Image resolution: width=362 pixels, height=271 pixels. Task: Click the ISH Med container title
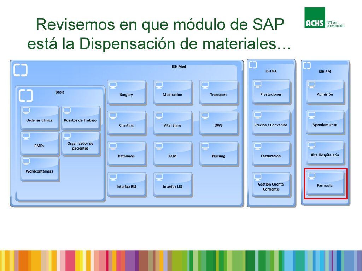point(179,67)
